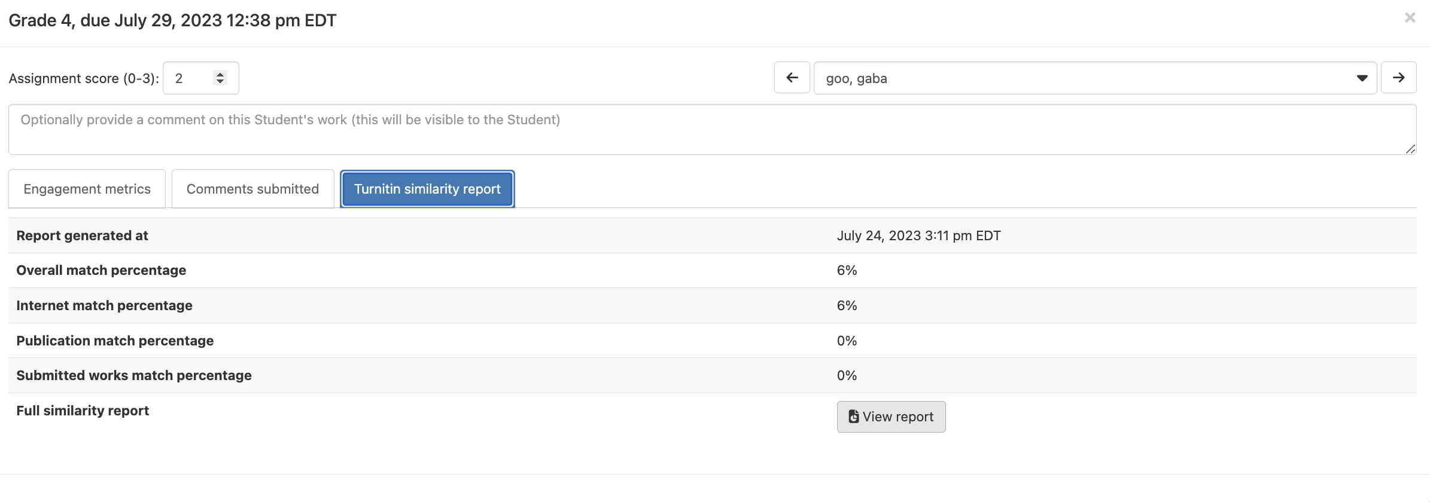Switch to the Engagement metrics tab
Screen dimensions: 1430x502
87,188
